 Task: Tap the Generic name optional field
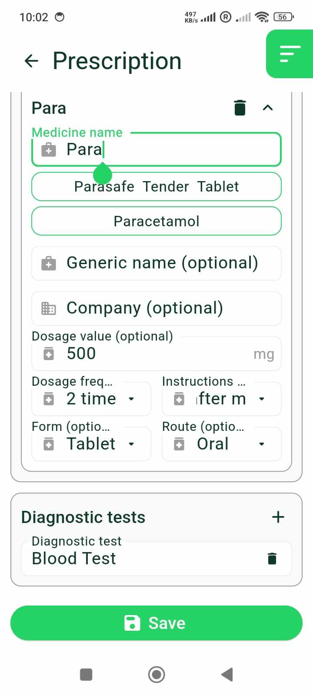click(156, 263)
